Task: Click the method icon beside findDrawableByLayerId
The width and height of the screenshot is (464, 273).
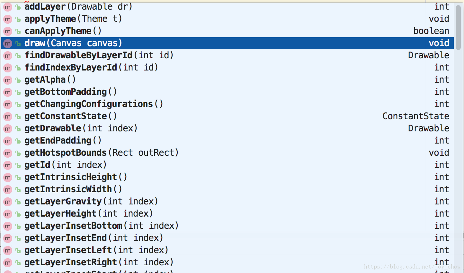Action: click(x=8, y=56)
